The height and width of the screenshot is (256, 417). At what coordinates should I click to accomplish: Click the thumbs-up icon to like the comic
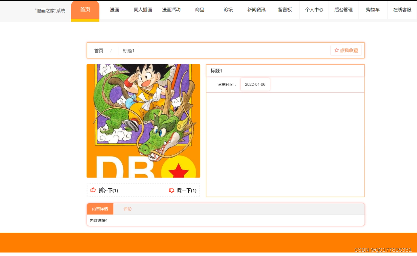pos(93,190)
